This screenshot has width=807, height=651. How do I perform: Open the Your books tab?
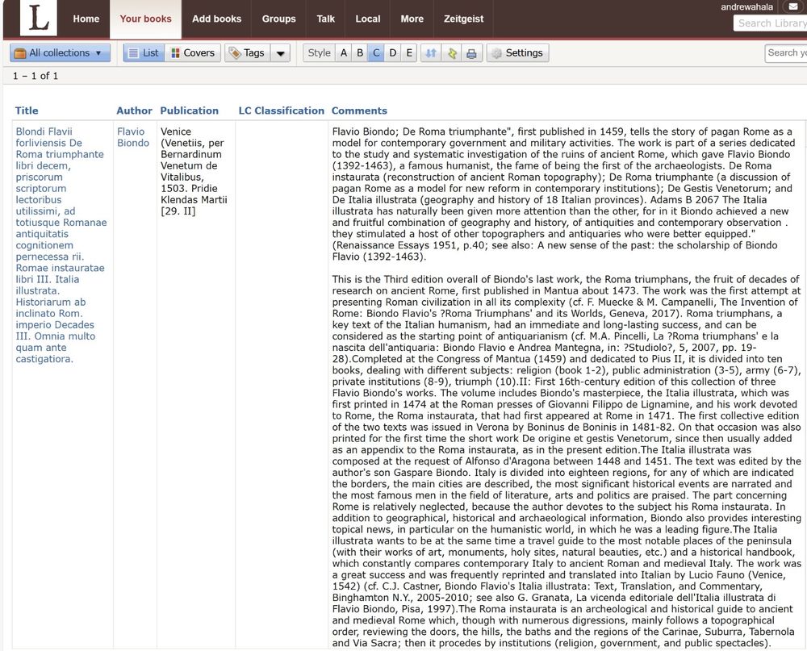[145, 19]
